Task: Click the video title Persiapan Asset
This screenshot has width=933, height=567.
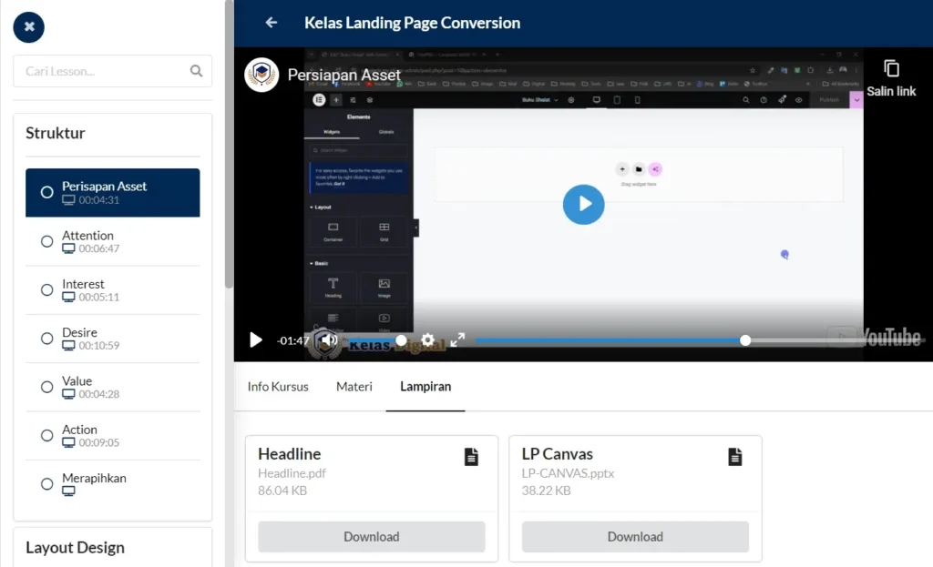Action: (343, 75)
